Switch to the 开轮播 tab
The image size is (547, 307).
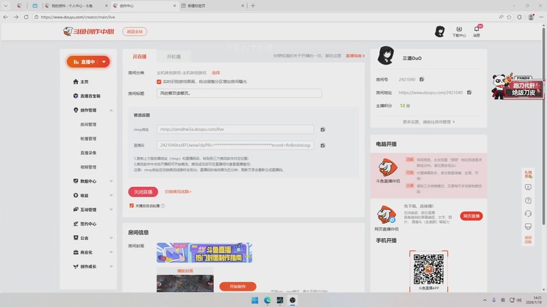pyautogui.click(x=174, y=57)
